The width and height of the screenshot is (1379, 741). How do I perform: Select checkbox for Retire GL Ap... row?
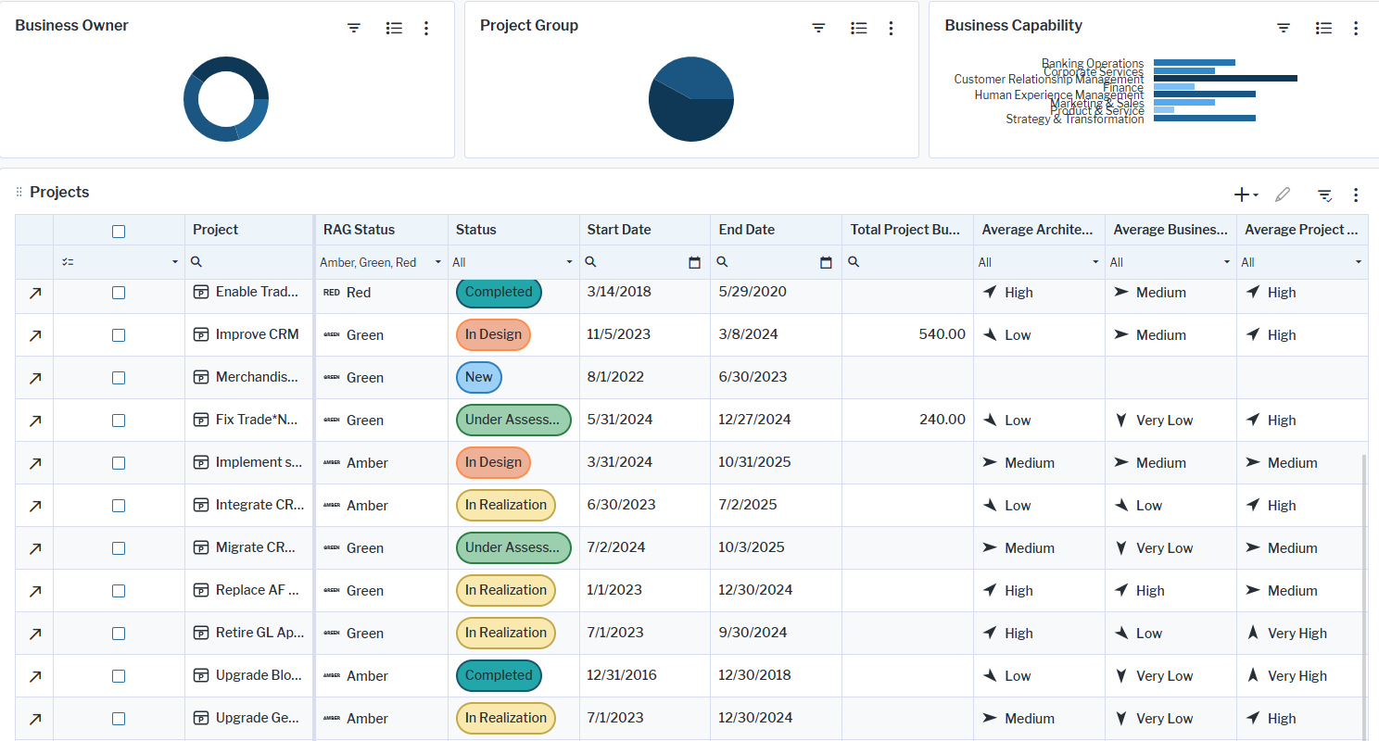tap(119, 634)
